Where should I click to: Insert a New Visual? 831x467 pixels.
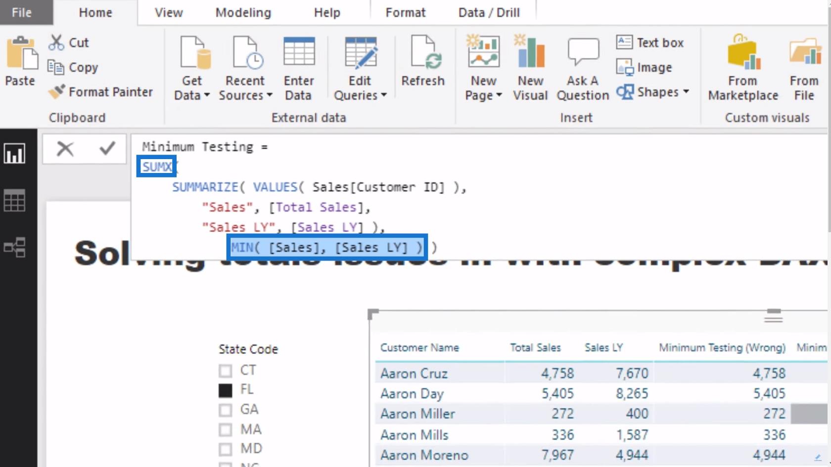pos(530,69)
